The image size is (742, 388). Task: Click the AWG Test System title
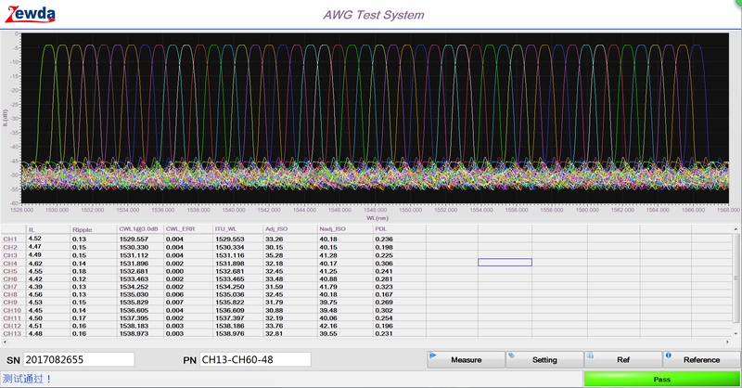point(374,15)
